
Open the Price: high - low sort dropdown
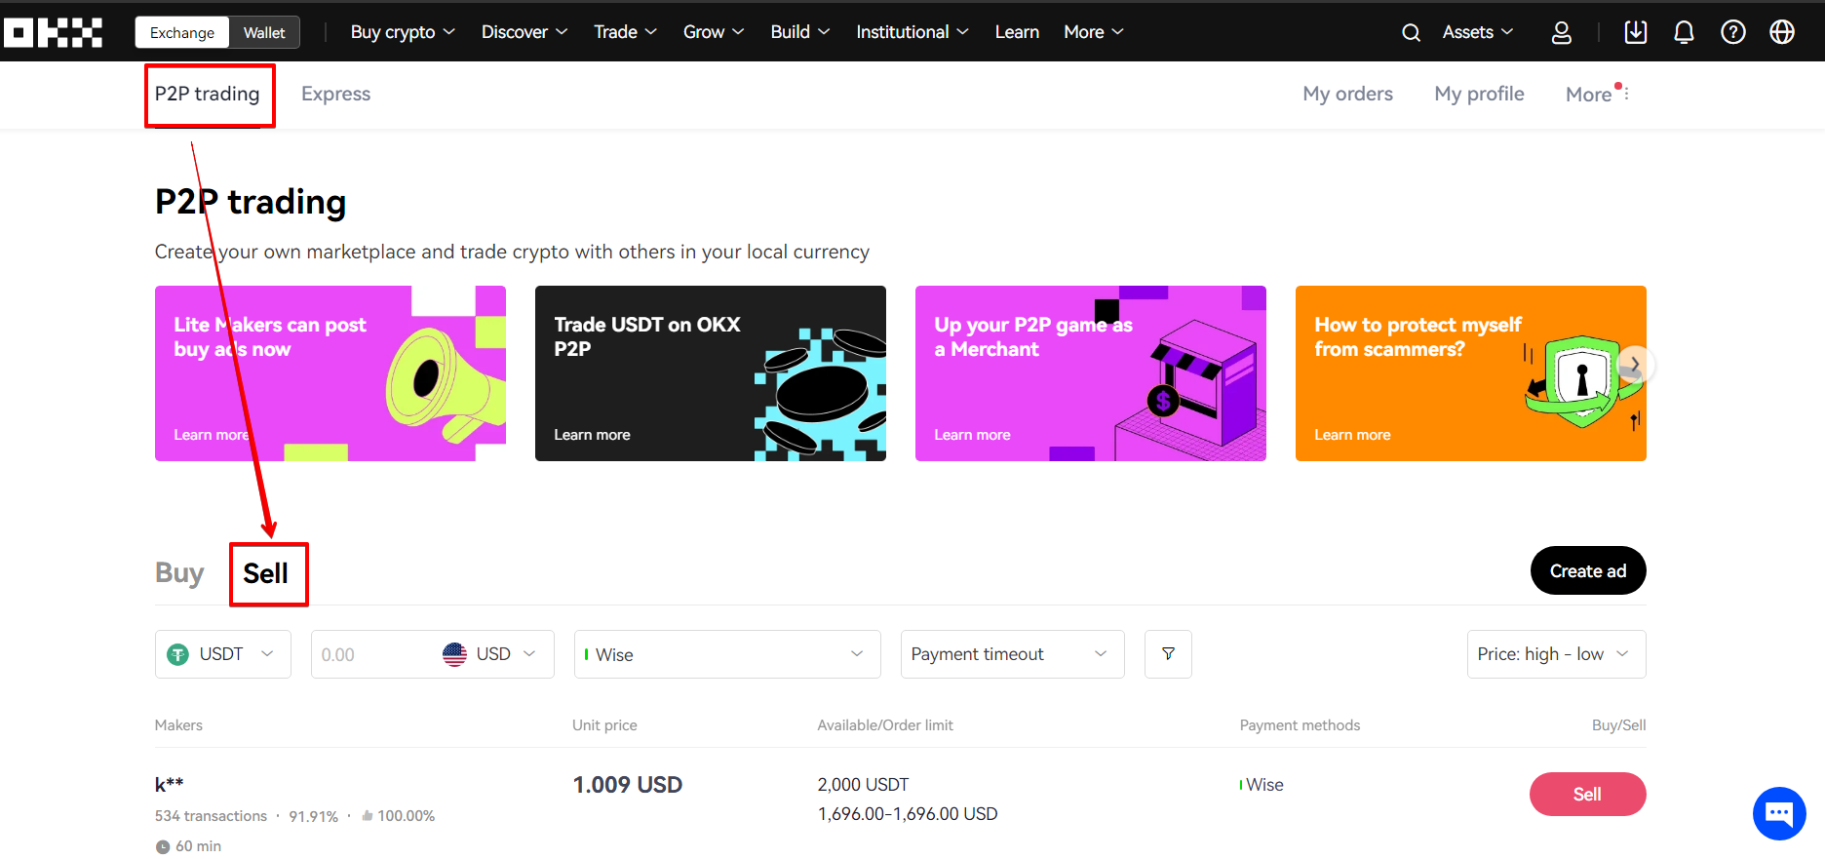[1556, 654]
